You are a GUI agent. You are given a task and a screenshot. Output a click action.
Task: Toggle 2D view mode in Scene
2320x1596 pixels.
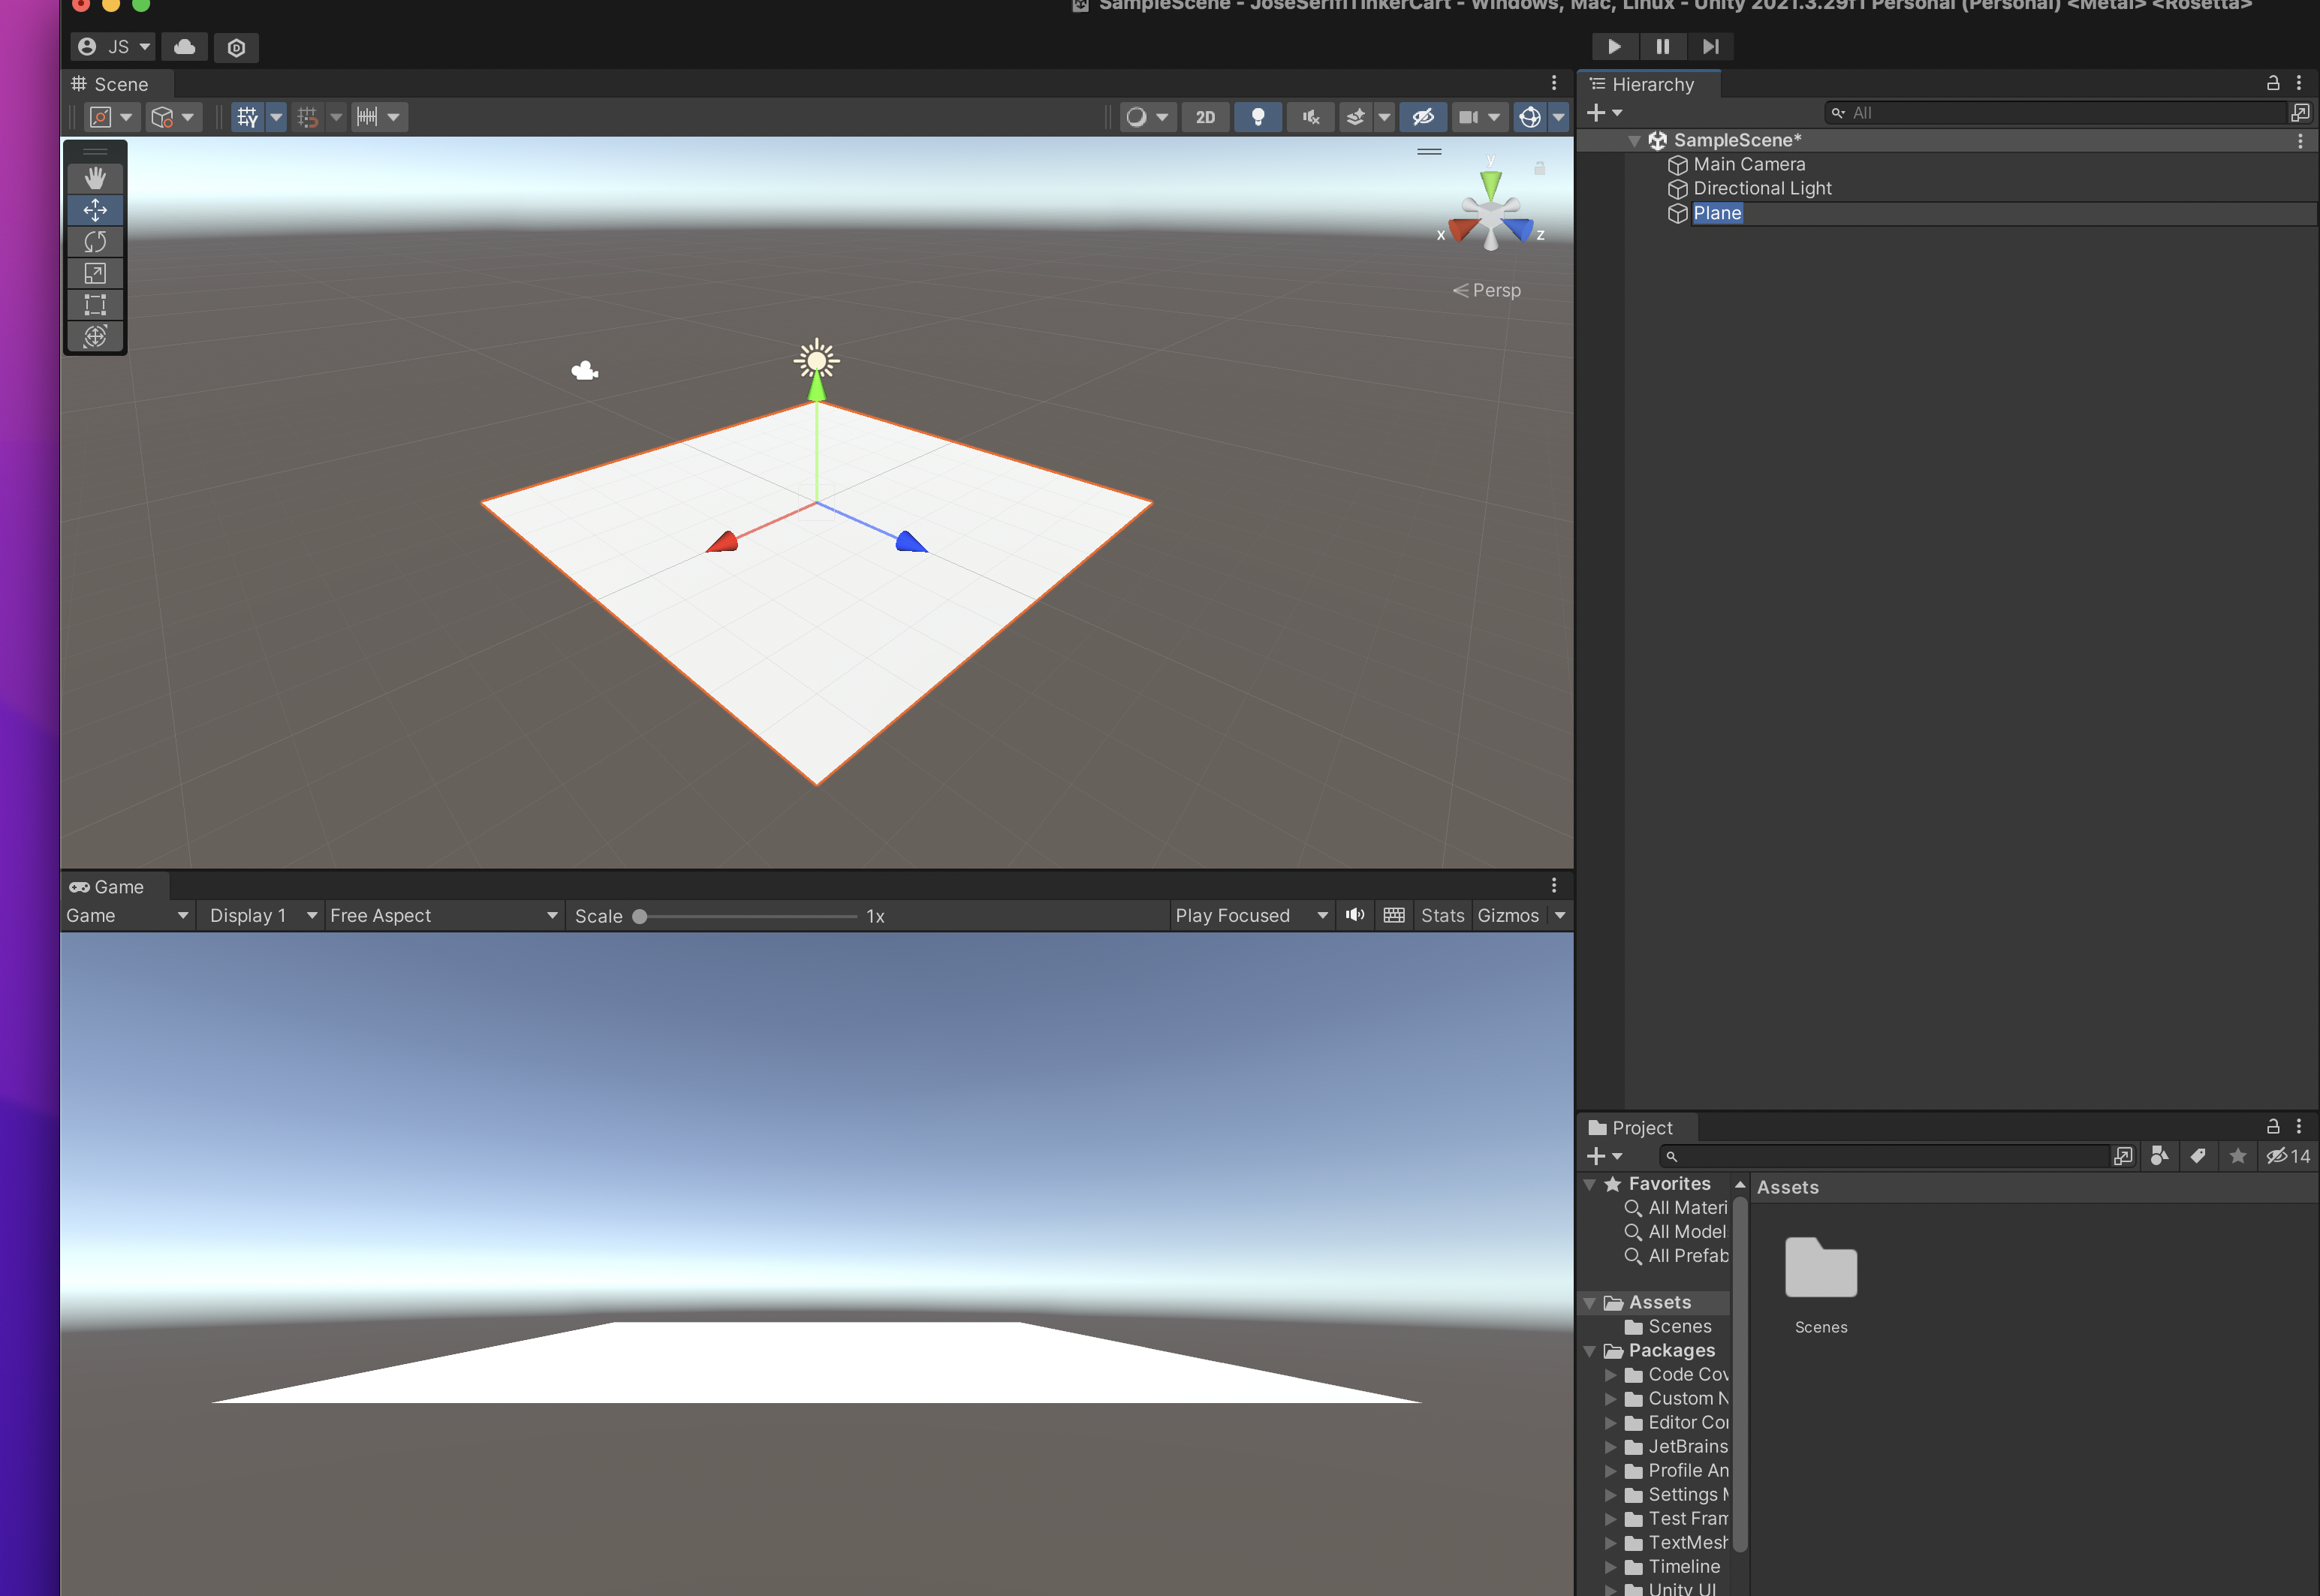pos(1205,117)
